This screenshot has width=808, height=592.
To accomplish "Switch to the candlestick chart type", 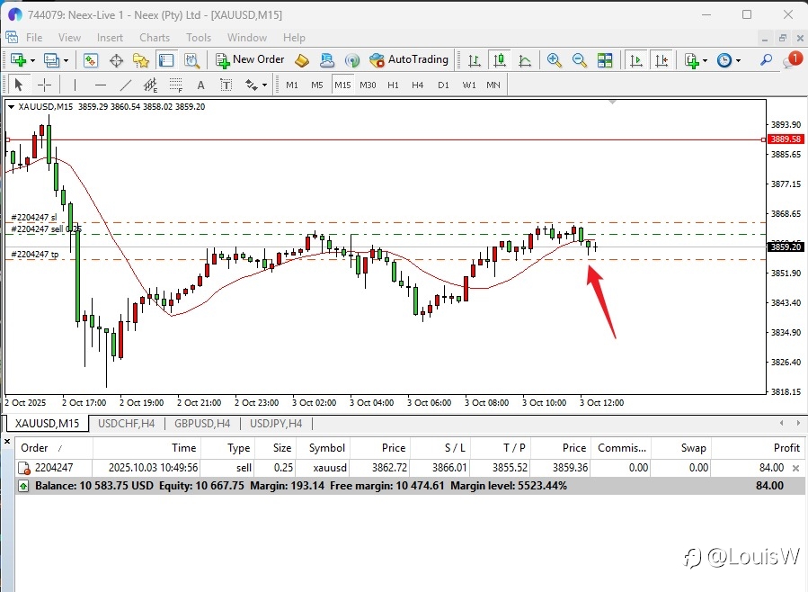I will 500,60.
